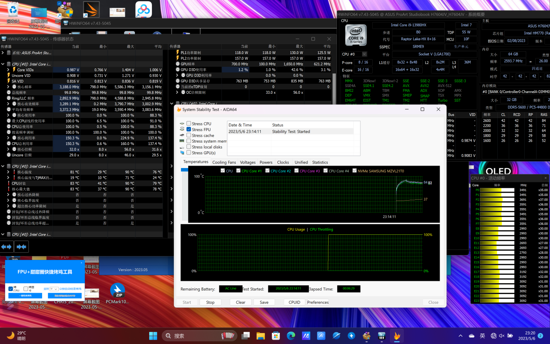Expand Core VIDs sensor row
Viewport: 550px width, 344px height.
tap(8, 70)
